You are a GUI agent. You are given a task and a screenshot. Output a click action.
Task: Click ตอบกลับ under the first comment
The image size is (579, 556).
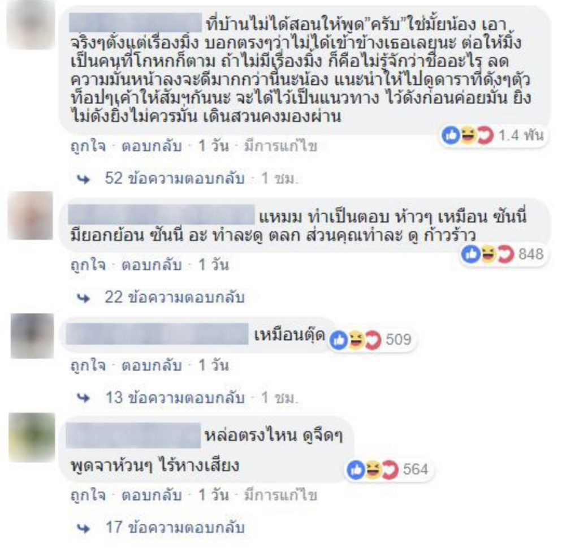(152, 146)
